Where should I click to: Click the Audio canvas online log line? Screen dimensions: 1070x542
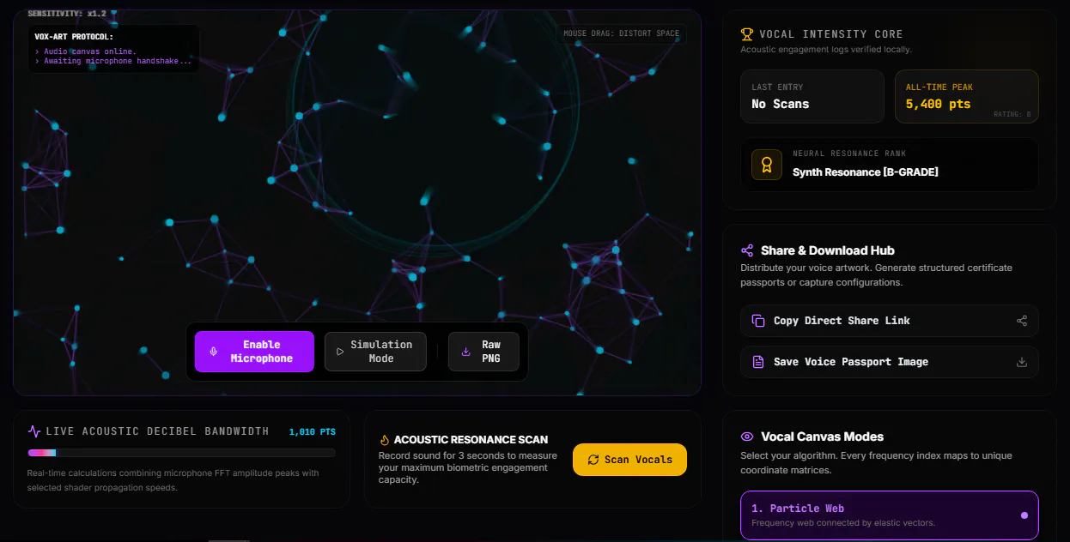pyautogui.click(x=85, y=51)
